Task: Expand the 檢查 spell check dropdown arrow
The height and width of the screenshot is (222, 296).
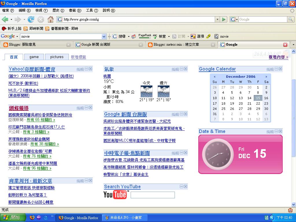Action: [169, 37]
